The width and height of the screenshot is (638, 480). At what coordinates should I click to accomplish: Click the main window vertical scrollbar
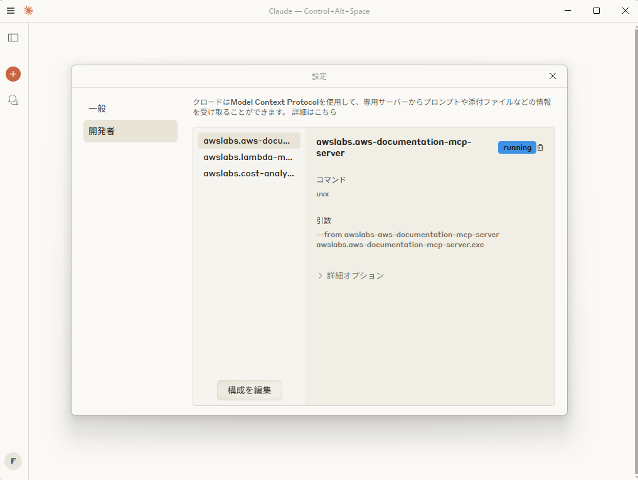pyautogui.click(x=636, y=252)
